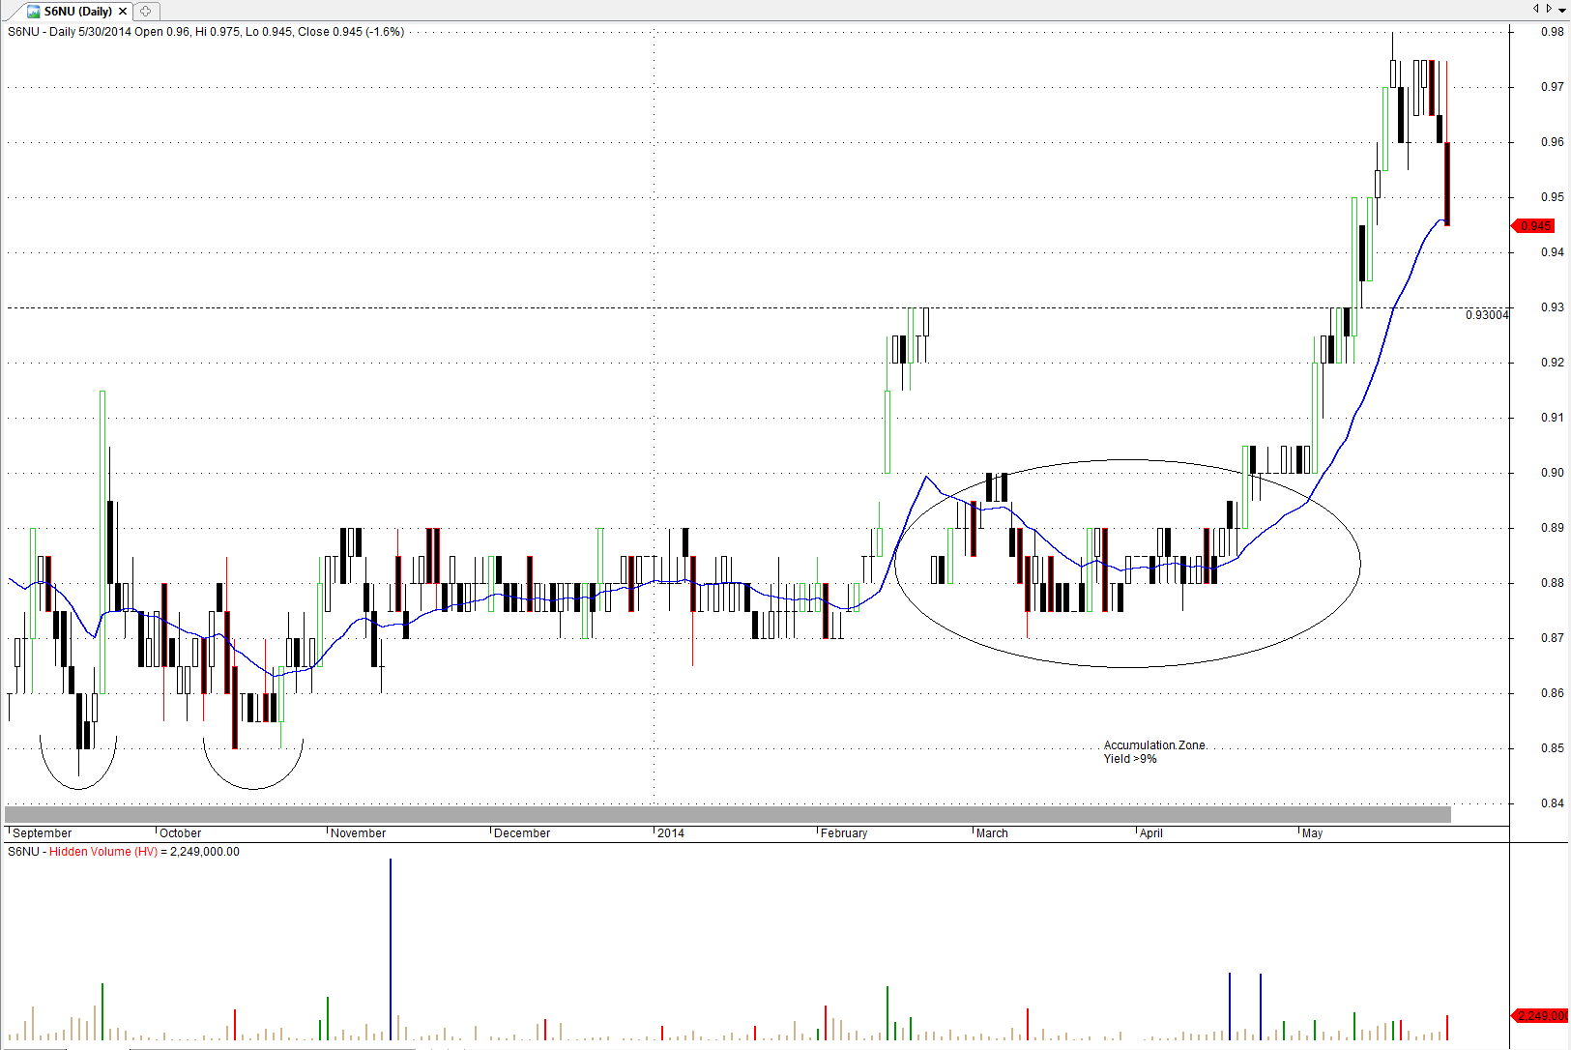Close the S6NU (Daily) chart tab
Screen dimensions: 1571x1050
point(123,12)
